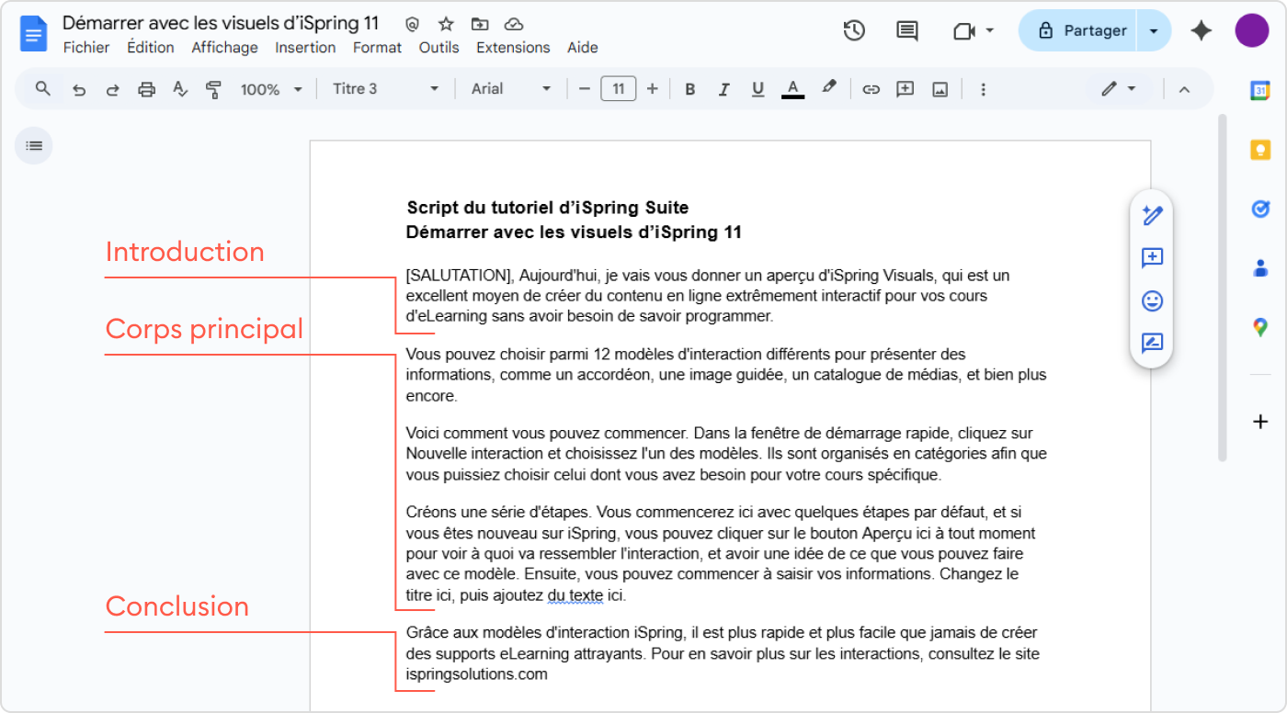
Task: Open the Titre 3 styles dropdown
Action: pos(384,88)
